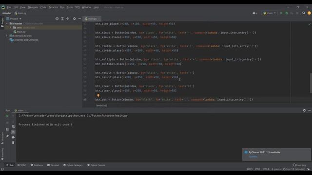This screenshot has width=312, height=175.
Task: Open the Structure side tool tab
Action: [x=2, y=138]
